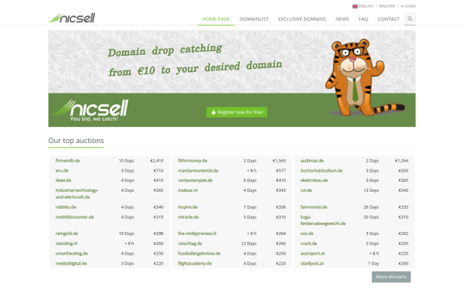464x290 pixels.
Task: Open the fairmondo.de auction
Action: tap(314, 207)
